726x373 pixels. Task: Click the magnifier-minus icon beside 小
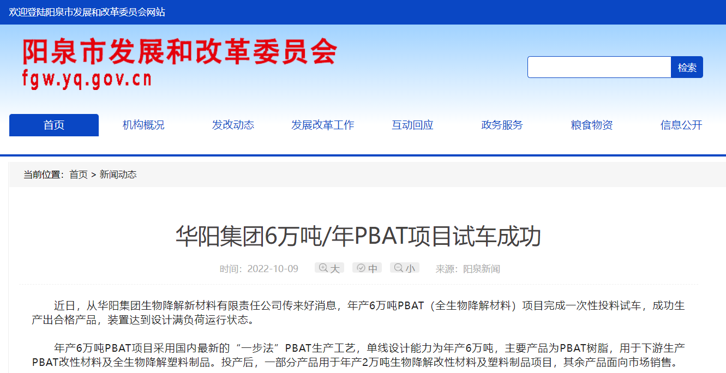point(398,267)
